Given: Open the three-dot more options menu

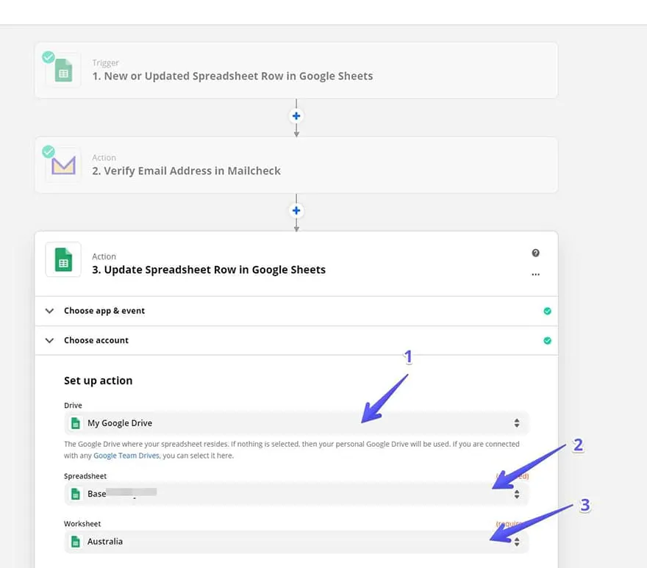Looking at the screenshot, I should coord(535,274).
